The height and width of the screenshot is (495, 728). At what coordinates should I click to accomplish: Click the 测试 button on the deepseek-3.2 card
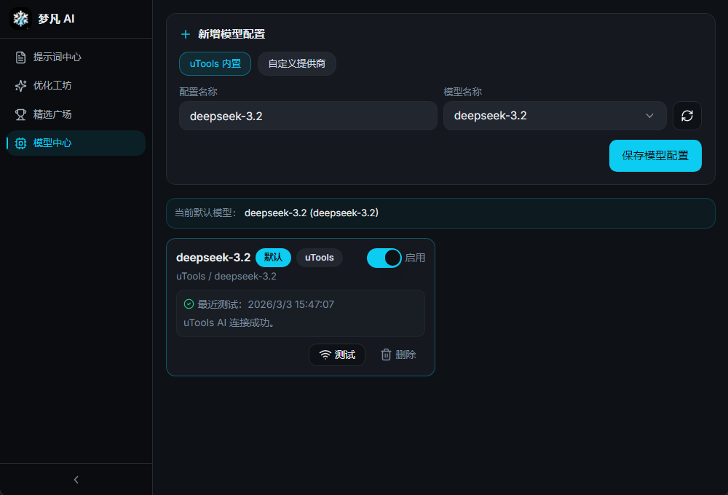pos(336,355)
